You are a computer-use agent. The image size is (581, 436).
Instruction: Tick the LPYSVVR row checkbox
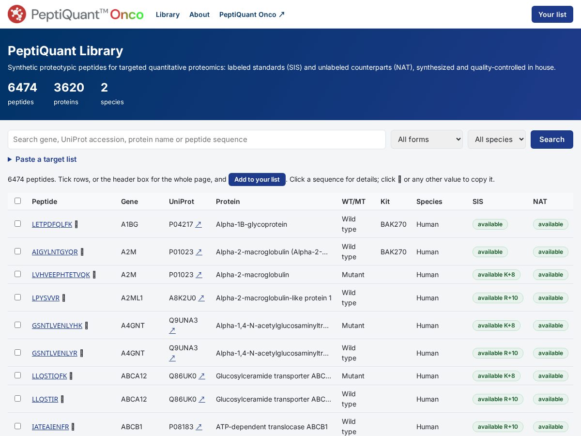[18, 297]
